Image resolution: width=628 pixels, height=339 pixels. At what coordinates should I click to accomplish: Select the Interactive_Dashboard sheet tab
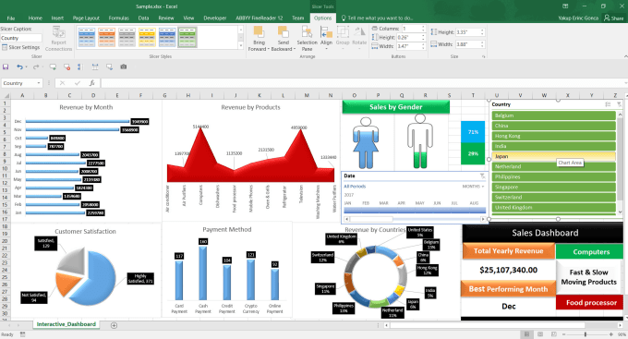(x=66, y=324)
